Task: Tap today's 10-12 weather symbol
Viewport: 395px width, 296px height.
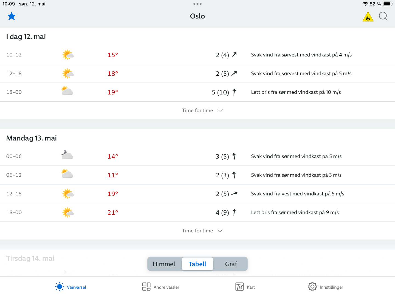Action: (x=68, y=55)
